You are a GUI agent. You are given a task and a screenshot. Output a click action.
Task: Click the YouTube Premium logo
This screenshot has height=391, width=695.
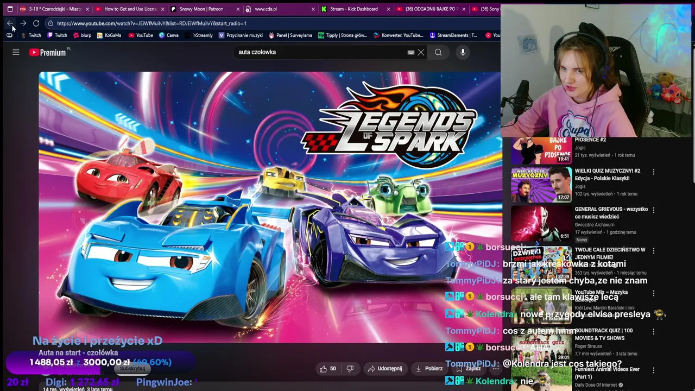click(48, 52)
